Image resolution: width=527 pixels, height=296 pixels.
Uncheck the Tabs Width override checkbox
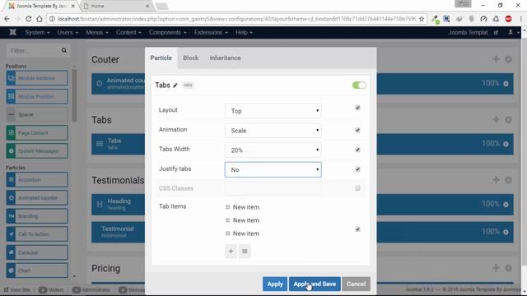point(357,150)
